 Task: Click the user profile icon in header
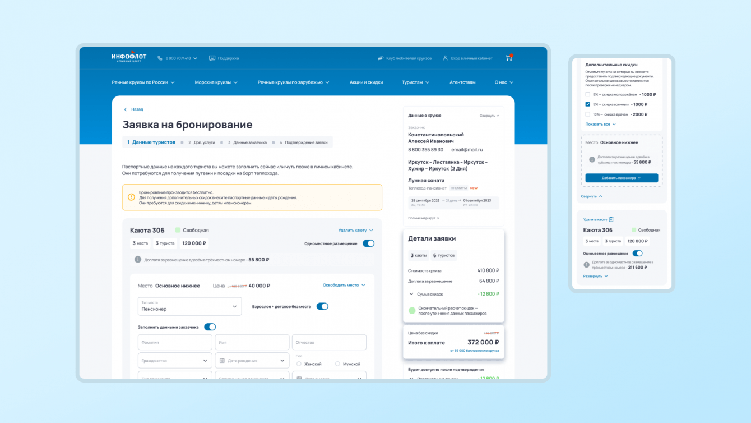[x=445, y=58]
